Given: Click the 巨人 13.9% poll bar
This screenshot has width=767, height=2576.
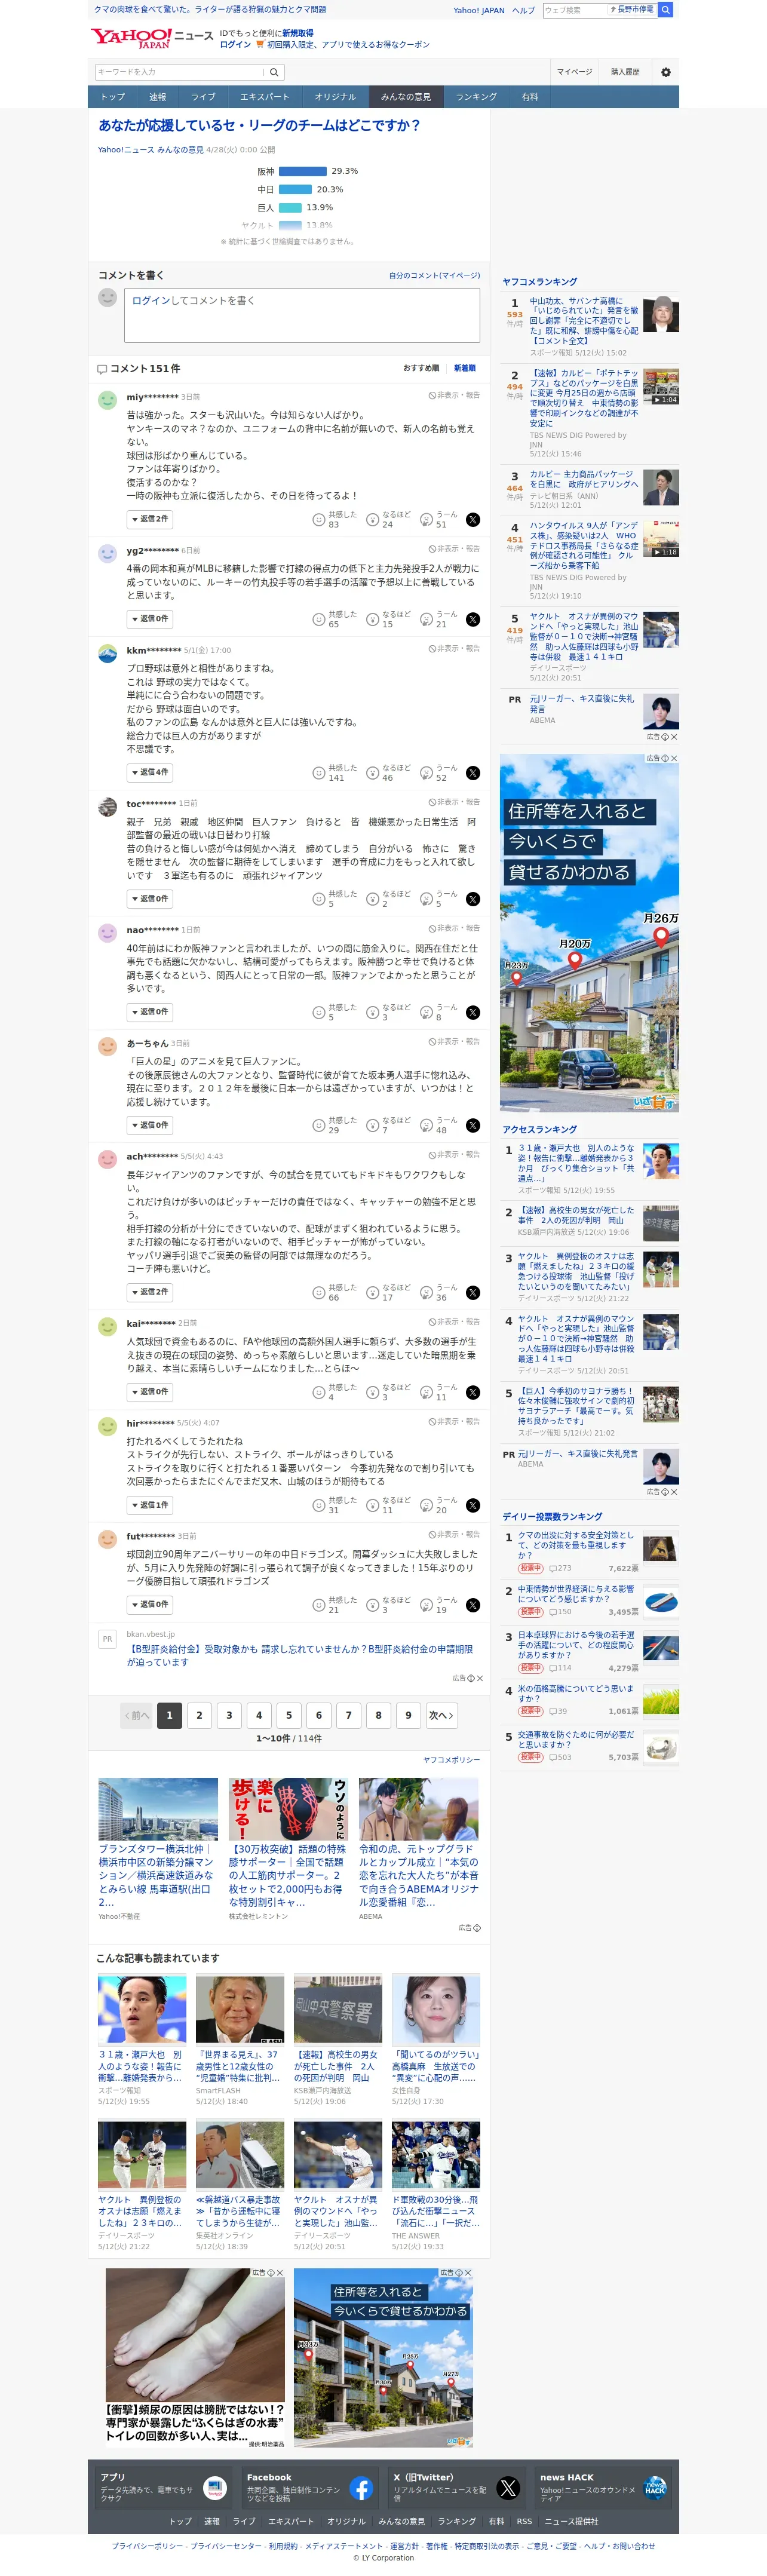Looking at the screenshot, I should [x=290, y=207].
